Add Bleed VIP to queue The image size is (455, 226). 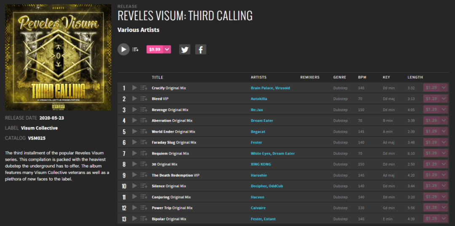pyautogui.click(x=144, y=99)
